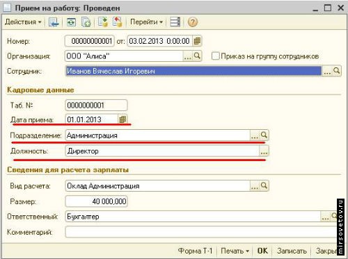
Task: Click ellipsis select button for Подразделение
Action: coord(255,135)
